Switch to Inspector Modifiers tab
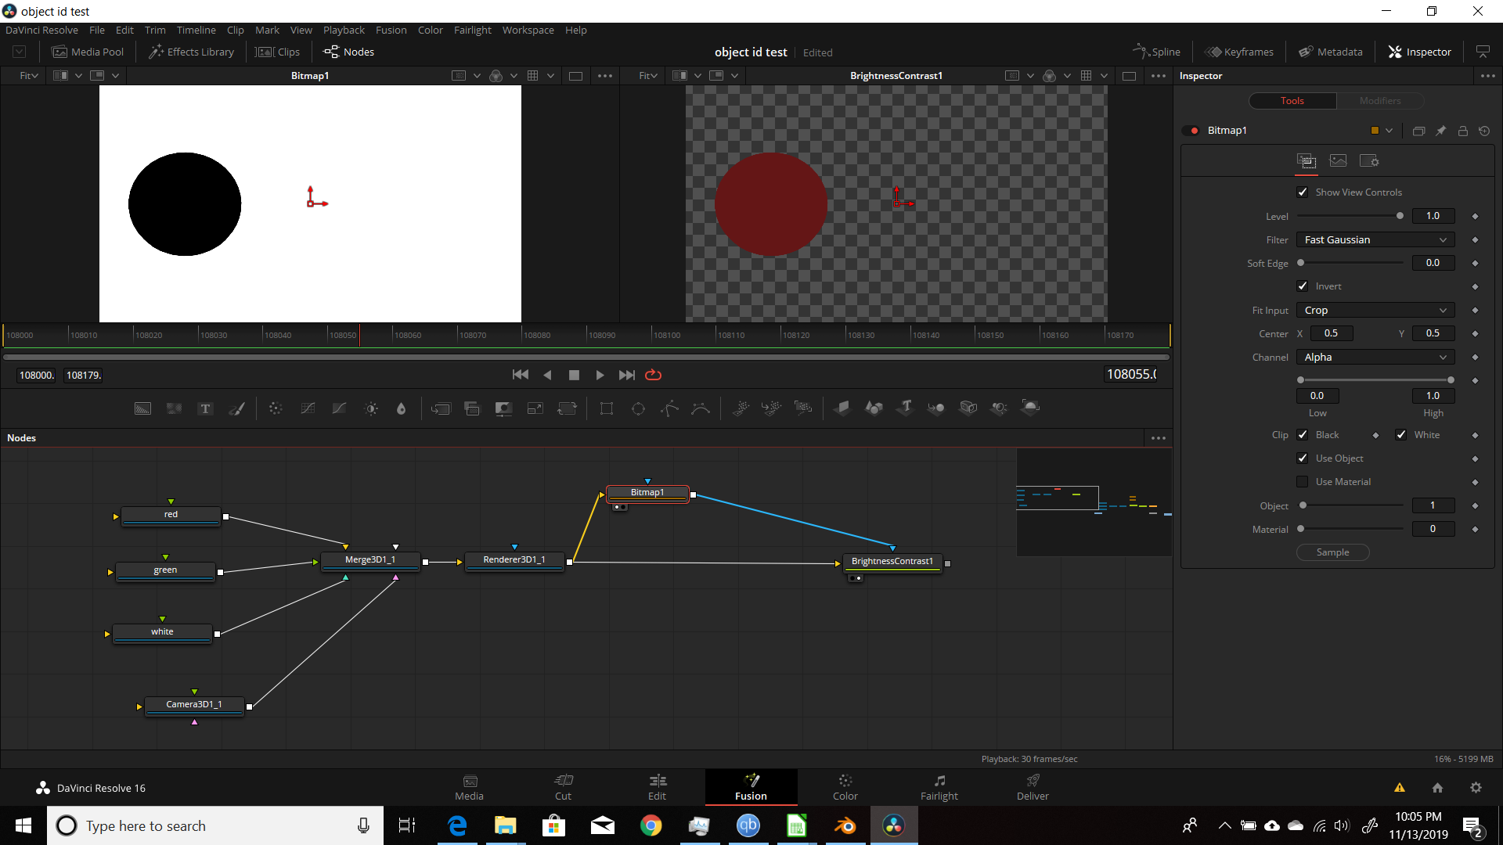 coord(1379,101)
